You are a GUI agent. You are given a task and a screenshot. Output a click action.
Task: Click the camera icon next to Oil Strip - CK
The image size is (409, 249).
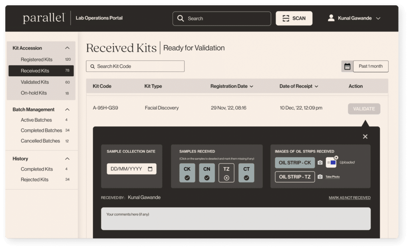320,163
